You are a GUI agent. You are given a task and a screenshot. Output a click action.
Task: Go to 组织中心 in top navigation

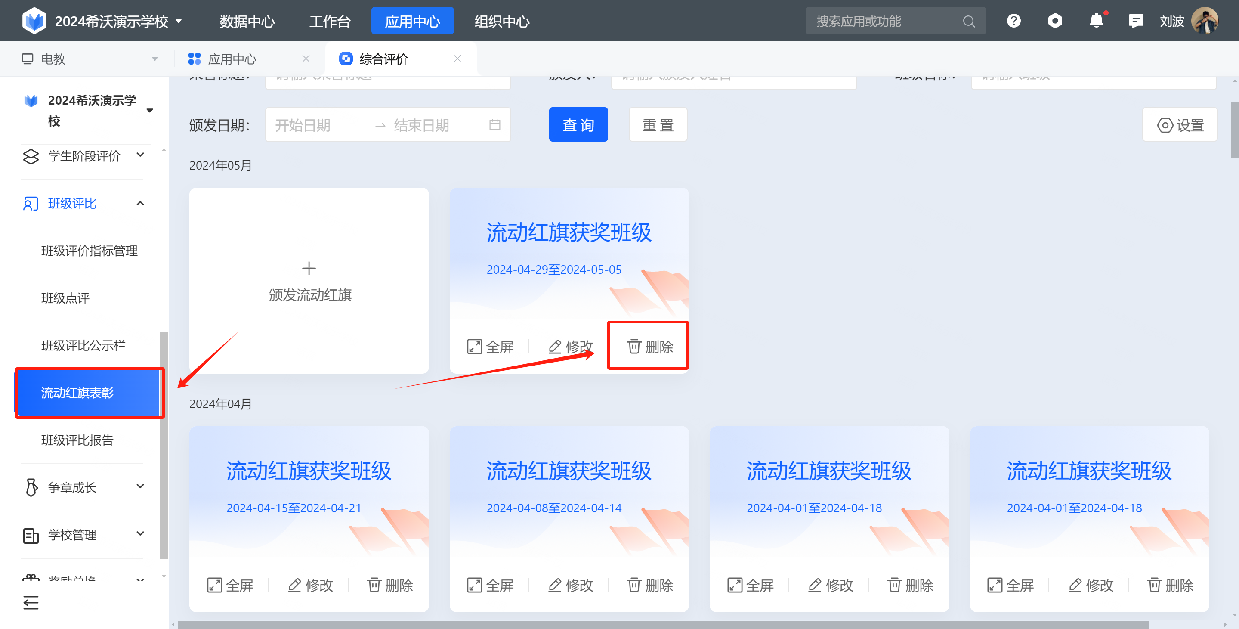pos(502,21)
